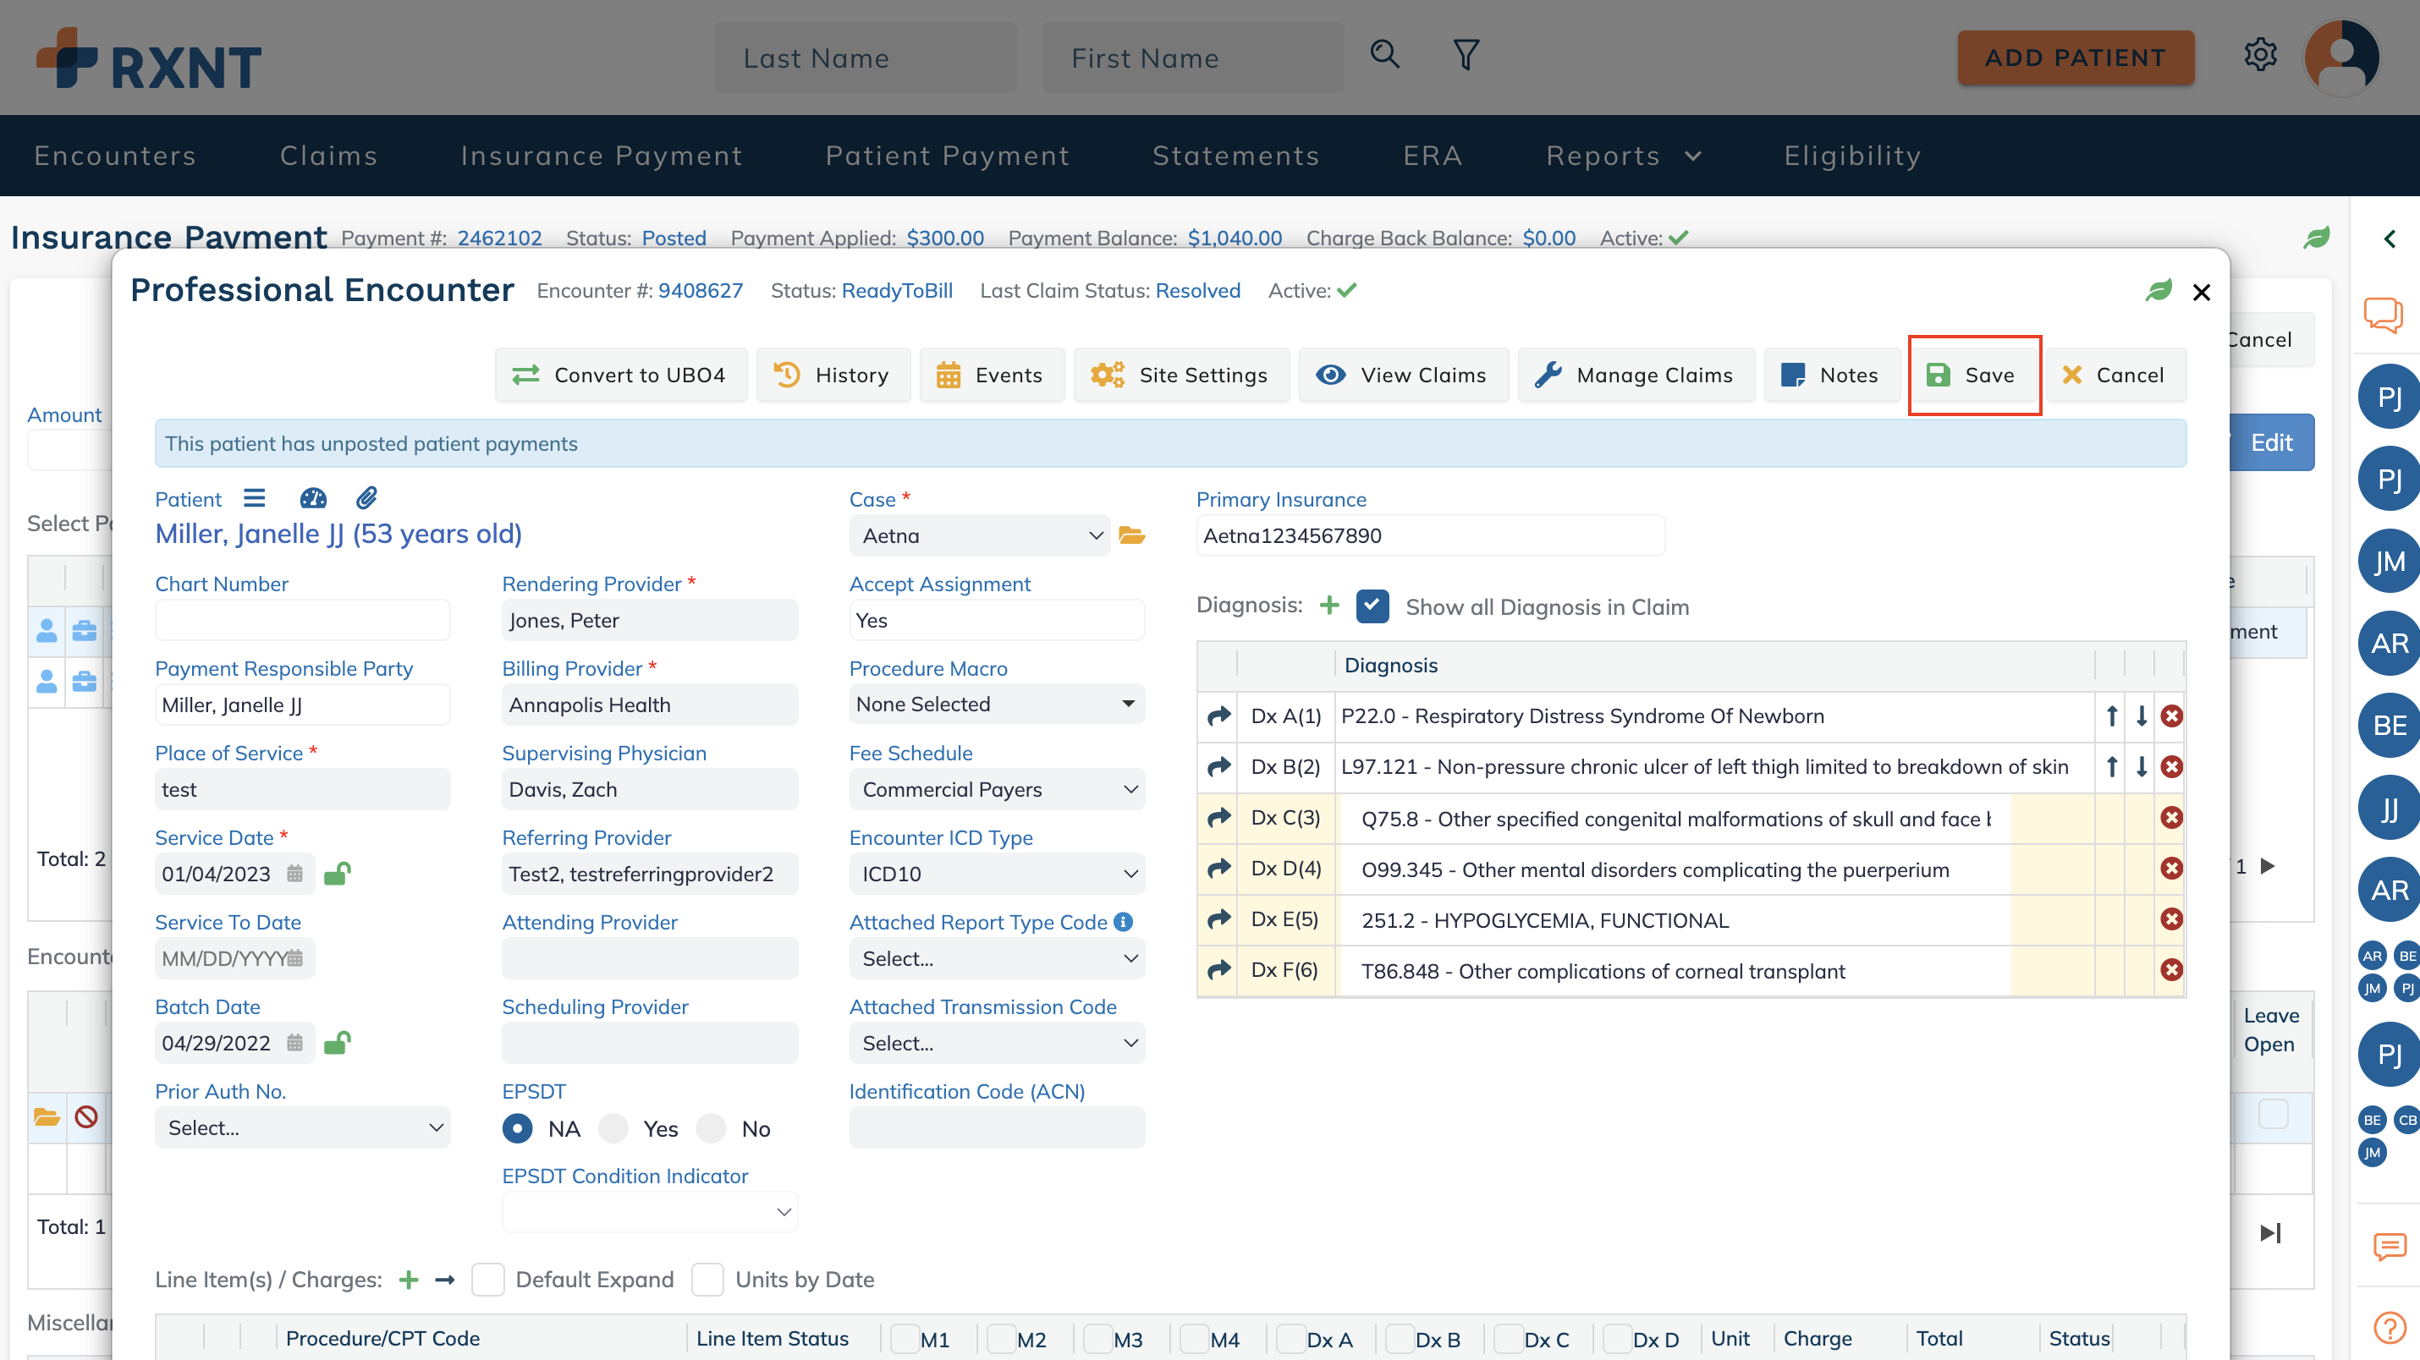Click share arrow for Dx E(5)
The width and height of the screenshot is (2420, 1360).
coord(1218,919)
